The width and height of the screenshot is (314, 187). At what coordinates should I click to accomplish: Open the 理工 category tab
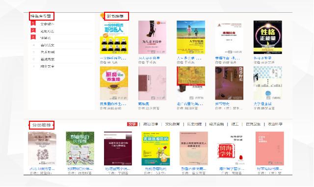click(235, 124)
